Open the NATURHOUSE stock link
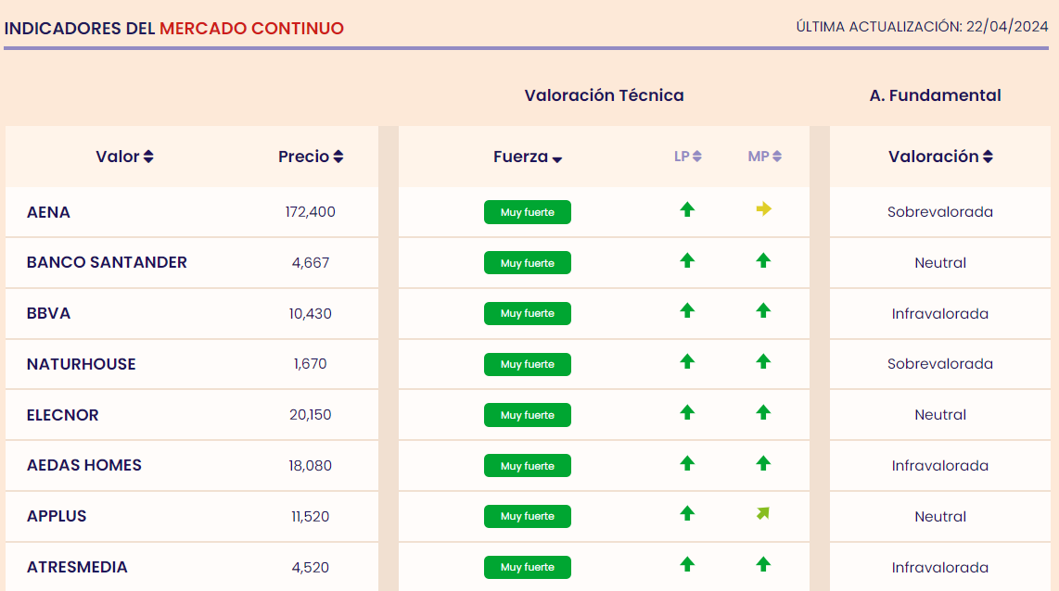The height and width of the screenshot is (591, 1059). coord(81,364)
